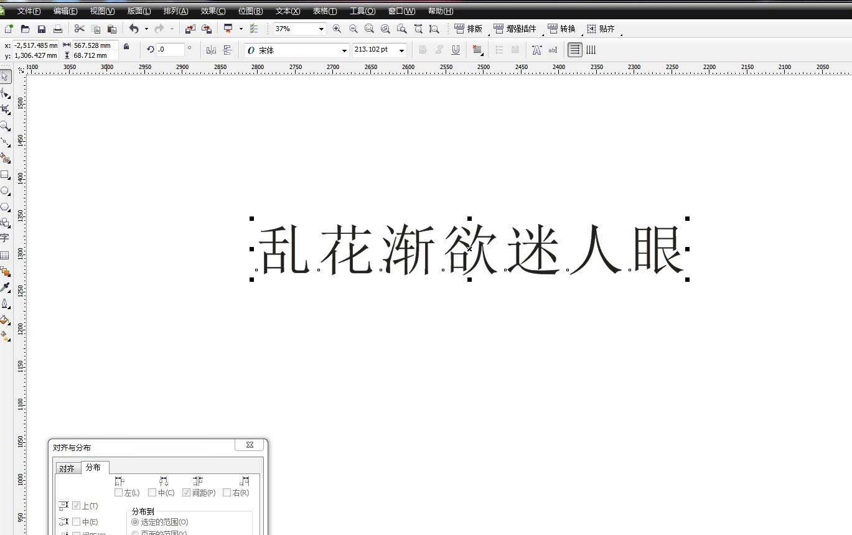The width and height of the screenshot is (852, 535).
Task: Select the 页面的范围 radio button
Action: click(x=135, y=533)
